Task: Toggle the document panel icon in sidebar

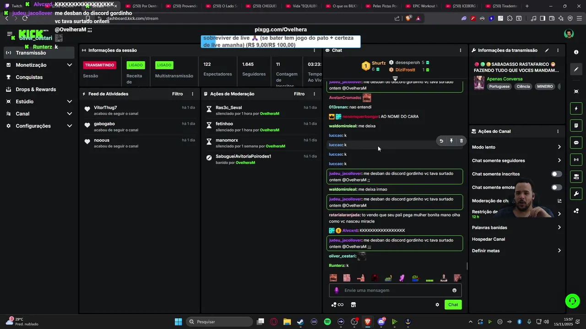Action: 576,126
